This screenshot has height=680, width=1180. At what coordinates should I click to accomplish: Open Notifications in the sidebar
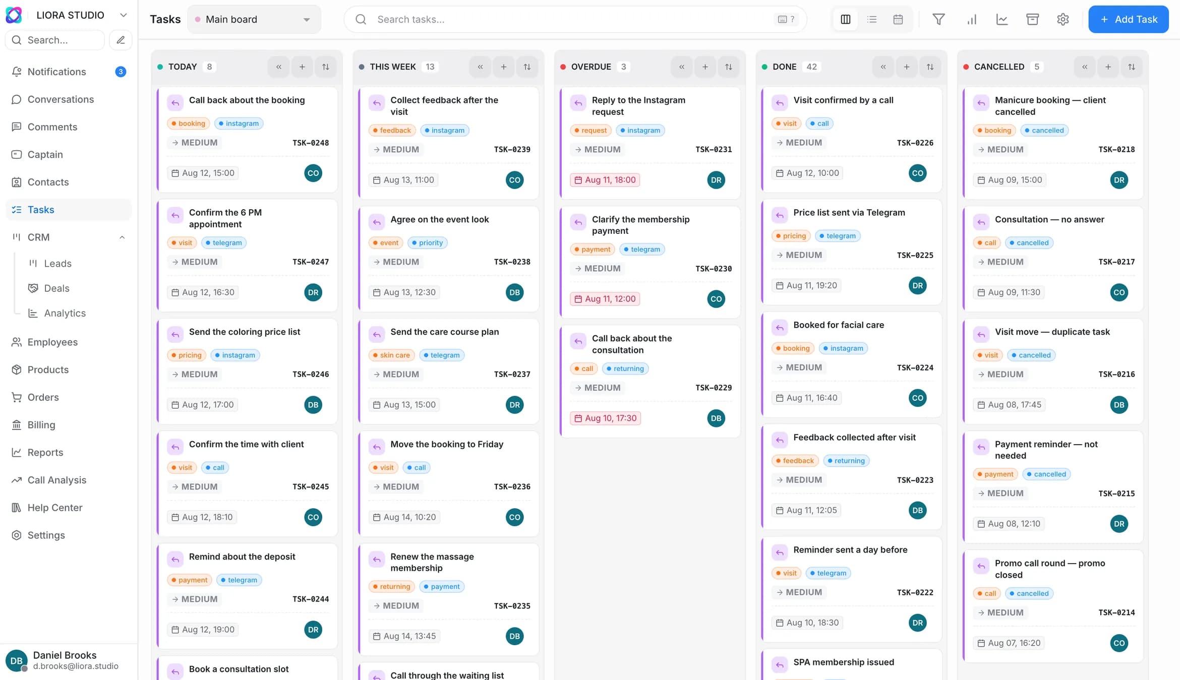click(x=69, y=72)
